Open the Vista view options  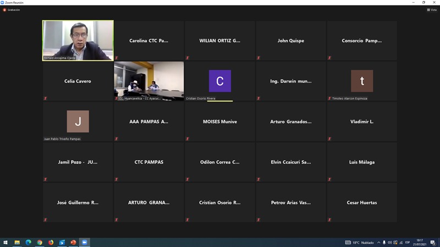432,9
